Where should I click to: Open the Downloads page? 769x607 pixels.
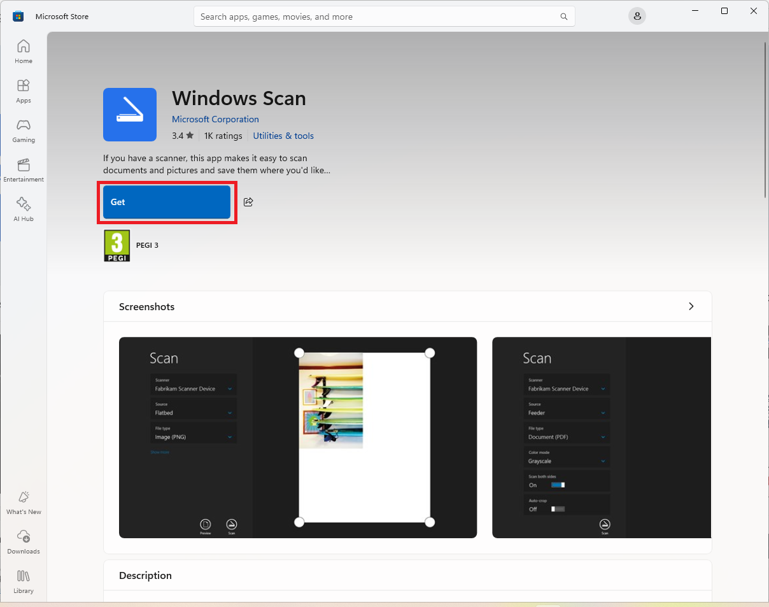(24, 542)
